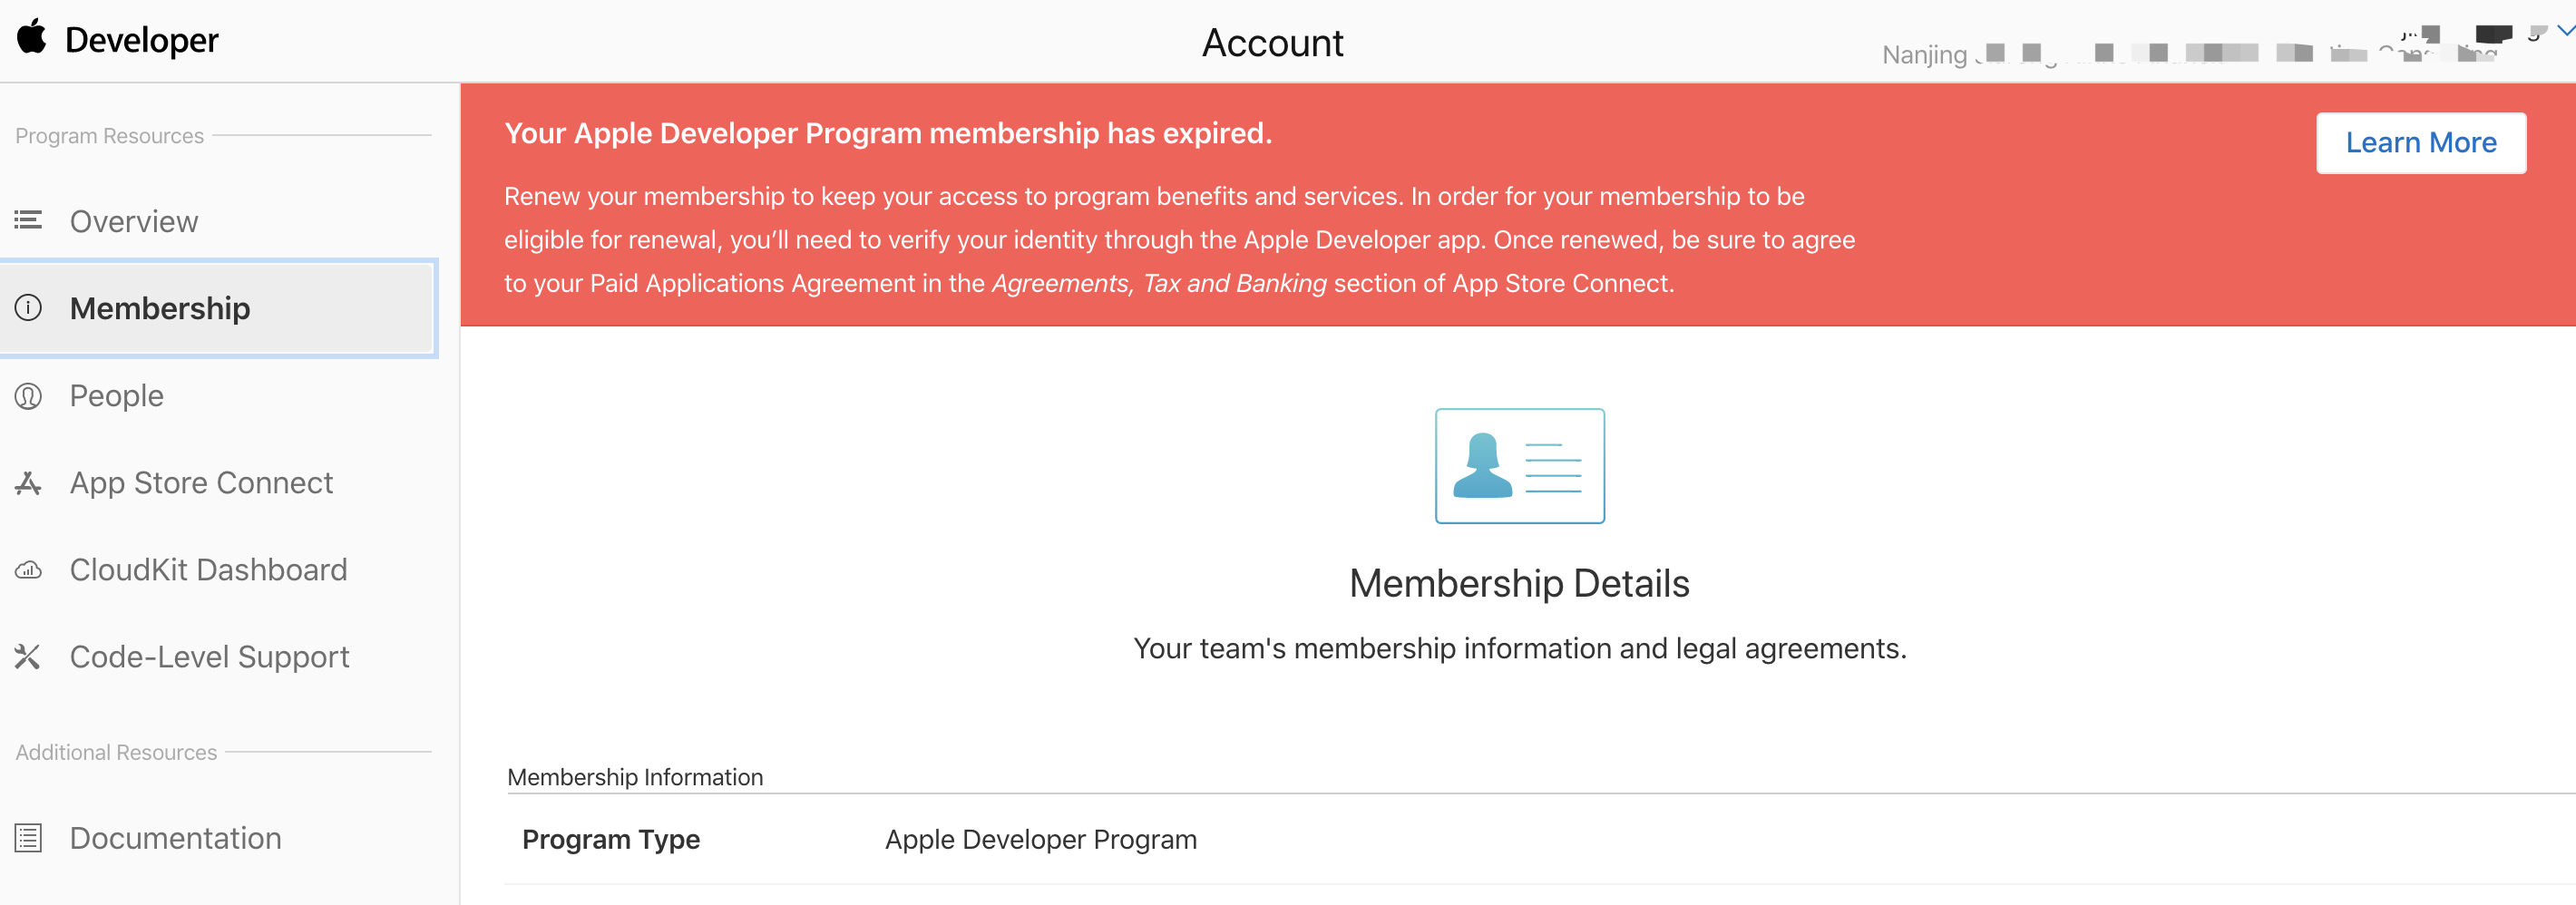Open the Overview sidebar item
2576x905 pixels.
133,220
